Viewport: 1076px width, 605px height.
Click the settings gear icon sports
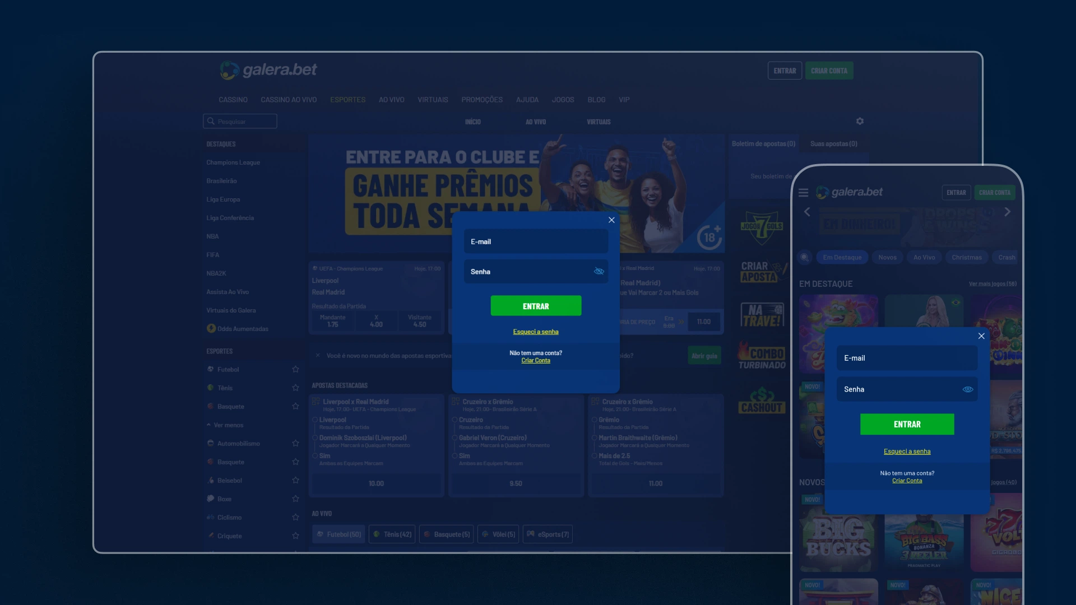(860, 121)
